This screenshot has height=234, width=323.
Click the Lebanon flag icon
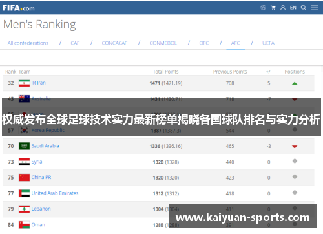(24, 209)
